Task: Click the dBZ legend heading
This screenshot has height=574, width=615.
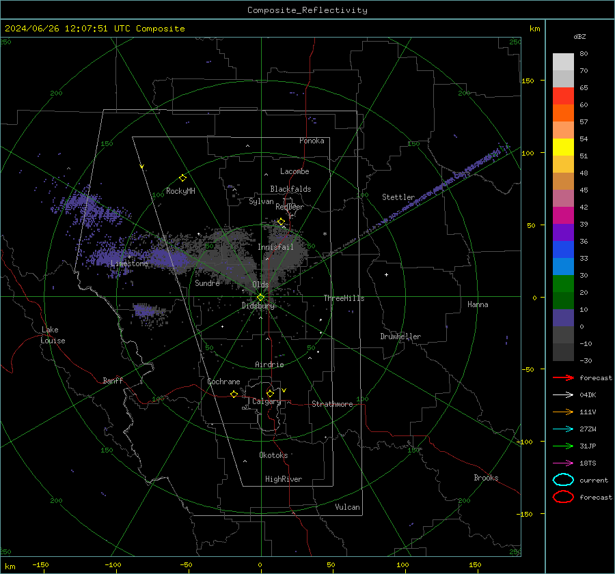Action: 579,36
